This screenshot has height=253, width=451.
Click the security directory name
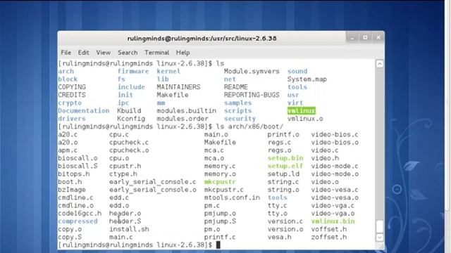[240, 119]
